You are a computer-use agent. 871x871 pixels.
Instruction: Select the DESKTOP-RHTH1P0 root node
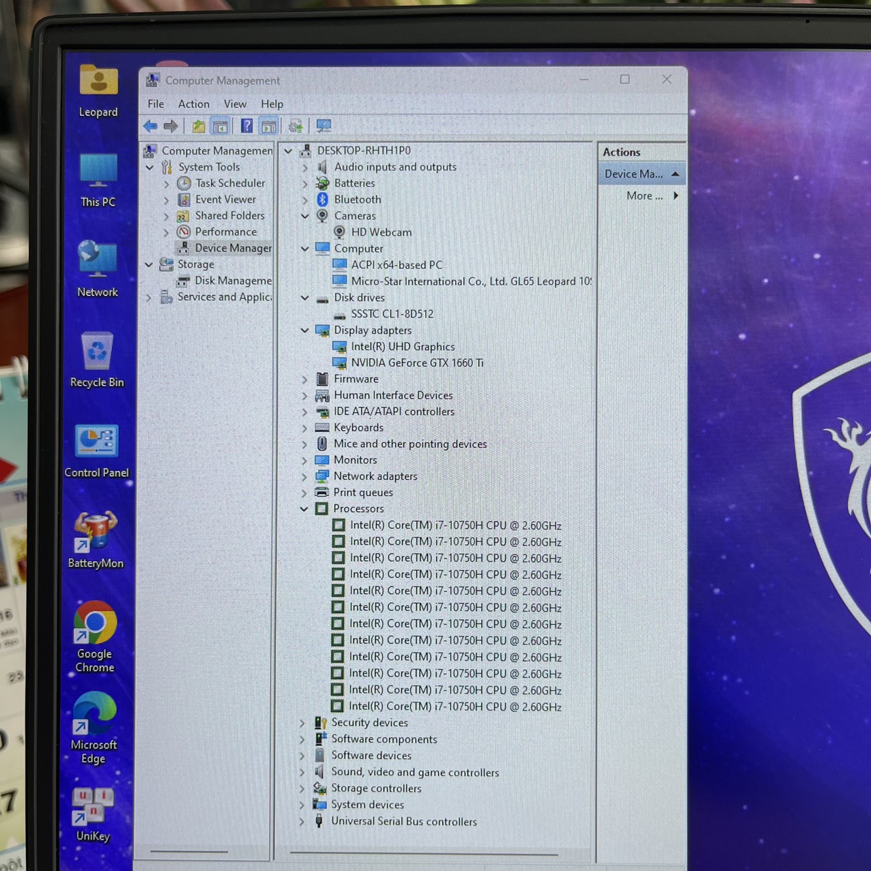coord(364,150)
